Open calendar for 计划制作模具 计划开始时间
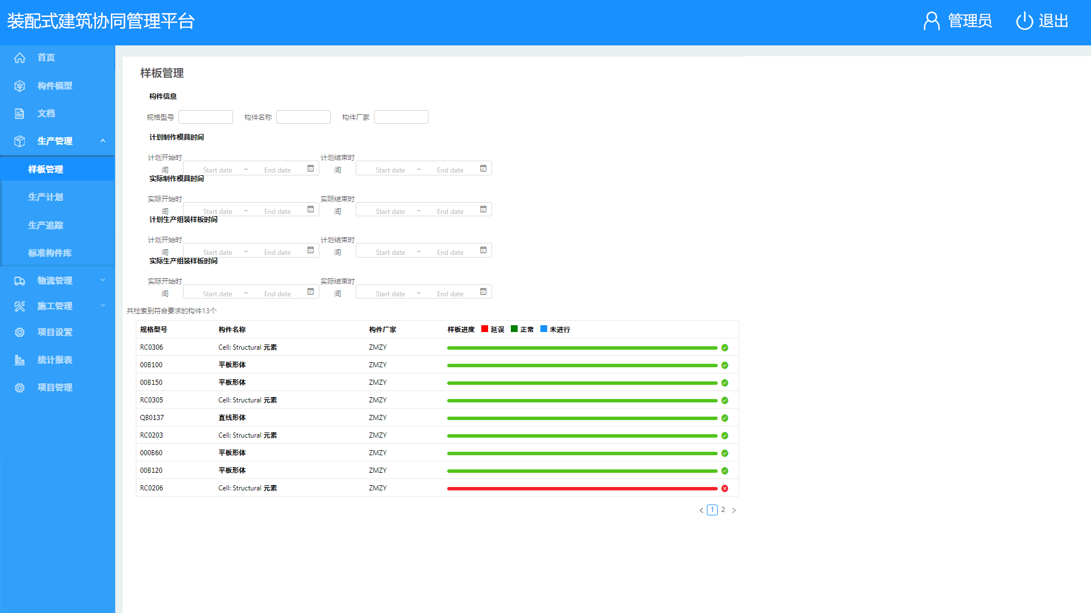Image resolution: width=1091 pixels, height=613 pixels. 310,169
